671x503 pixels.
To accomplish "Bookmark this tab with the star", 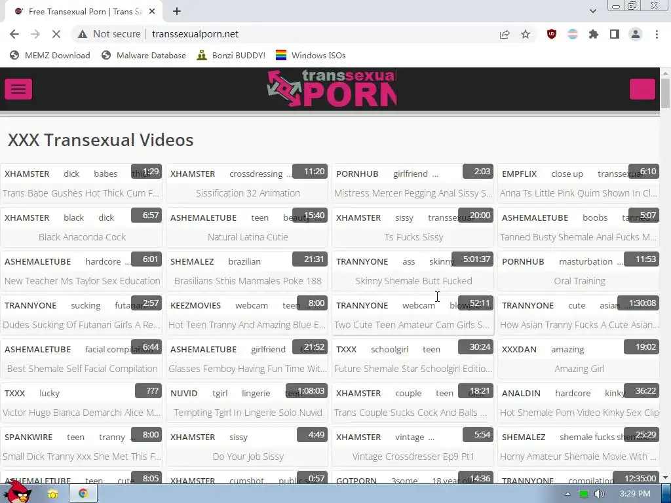I will pos(526,34).
